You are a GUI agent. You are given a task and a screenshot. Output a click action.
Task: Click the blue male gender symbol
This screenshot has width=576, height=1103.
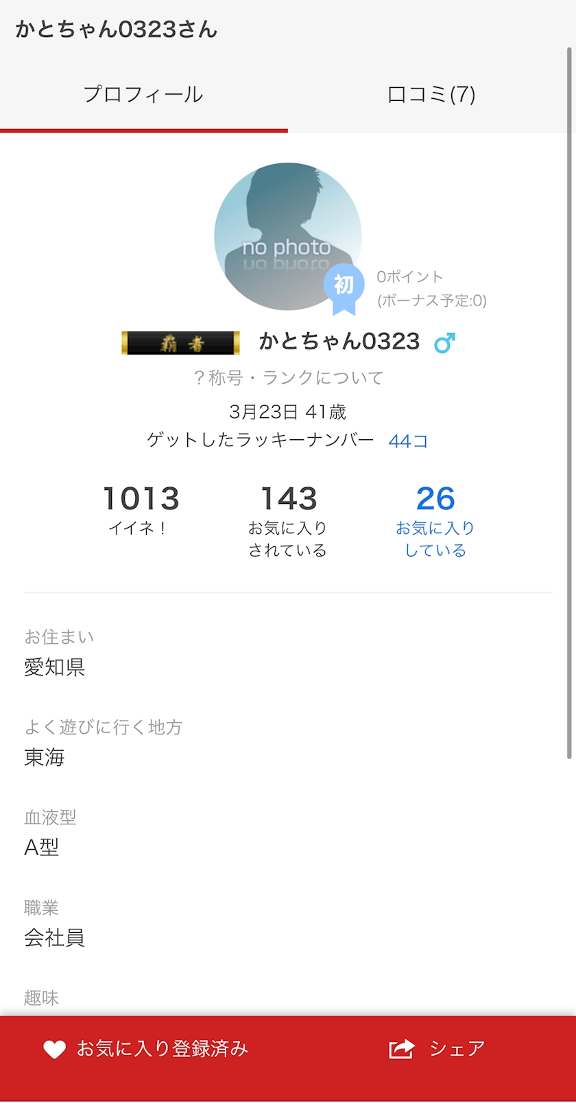(444, 342)
